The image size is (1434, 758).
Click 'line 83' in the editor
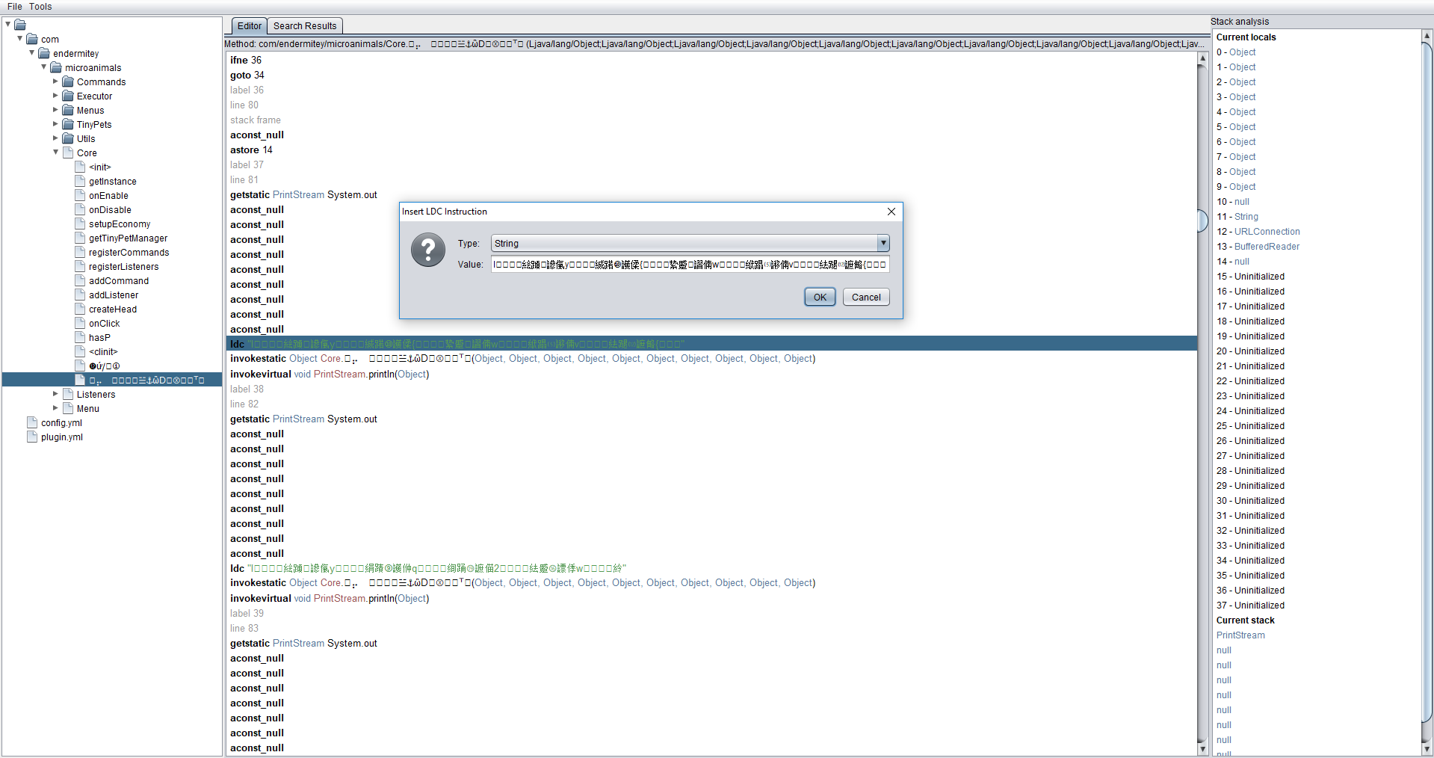(x=244, y=629)
